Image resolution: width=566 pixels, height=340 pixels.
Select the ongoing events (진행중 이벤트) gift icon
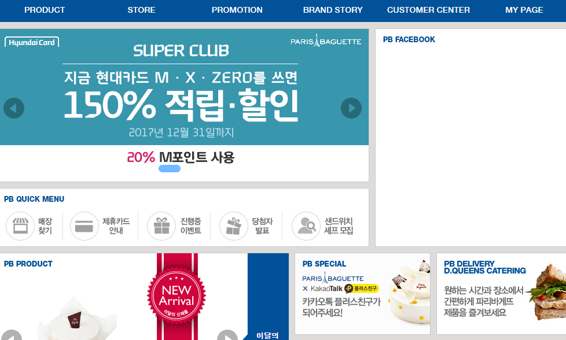(x=161, y=226)
